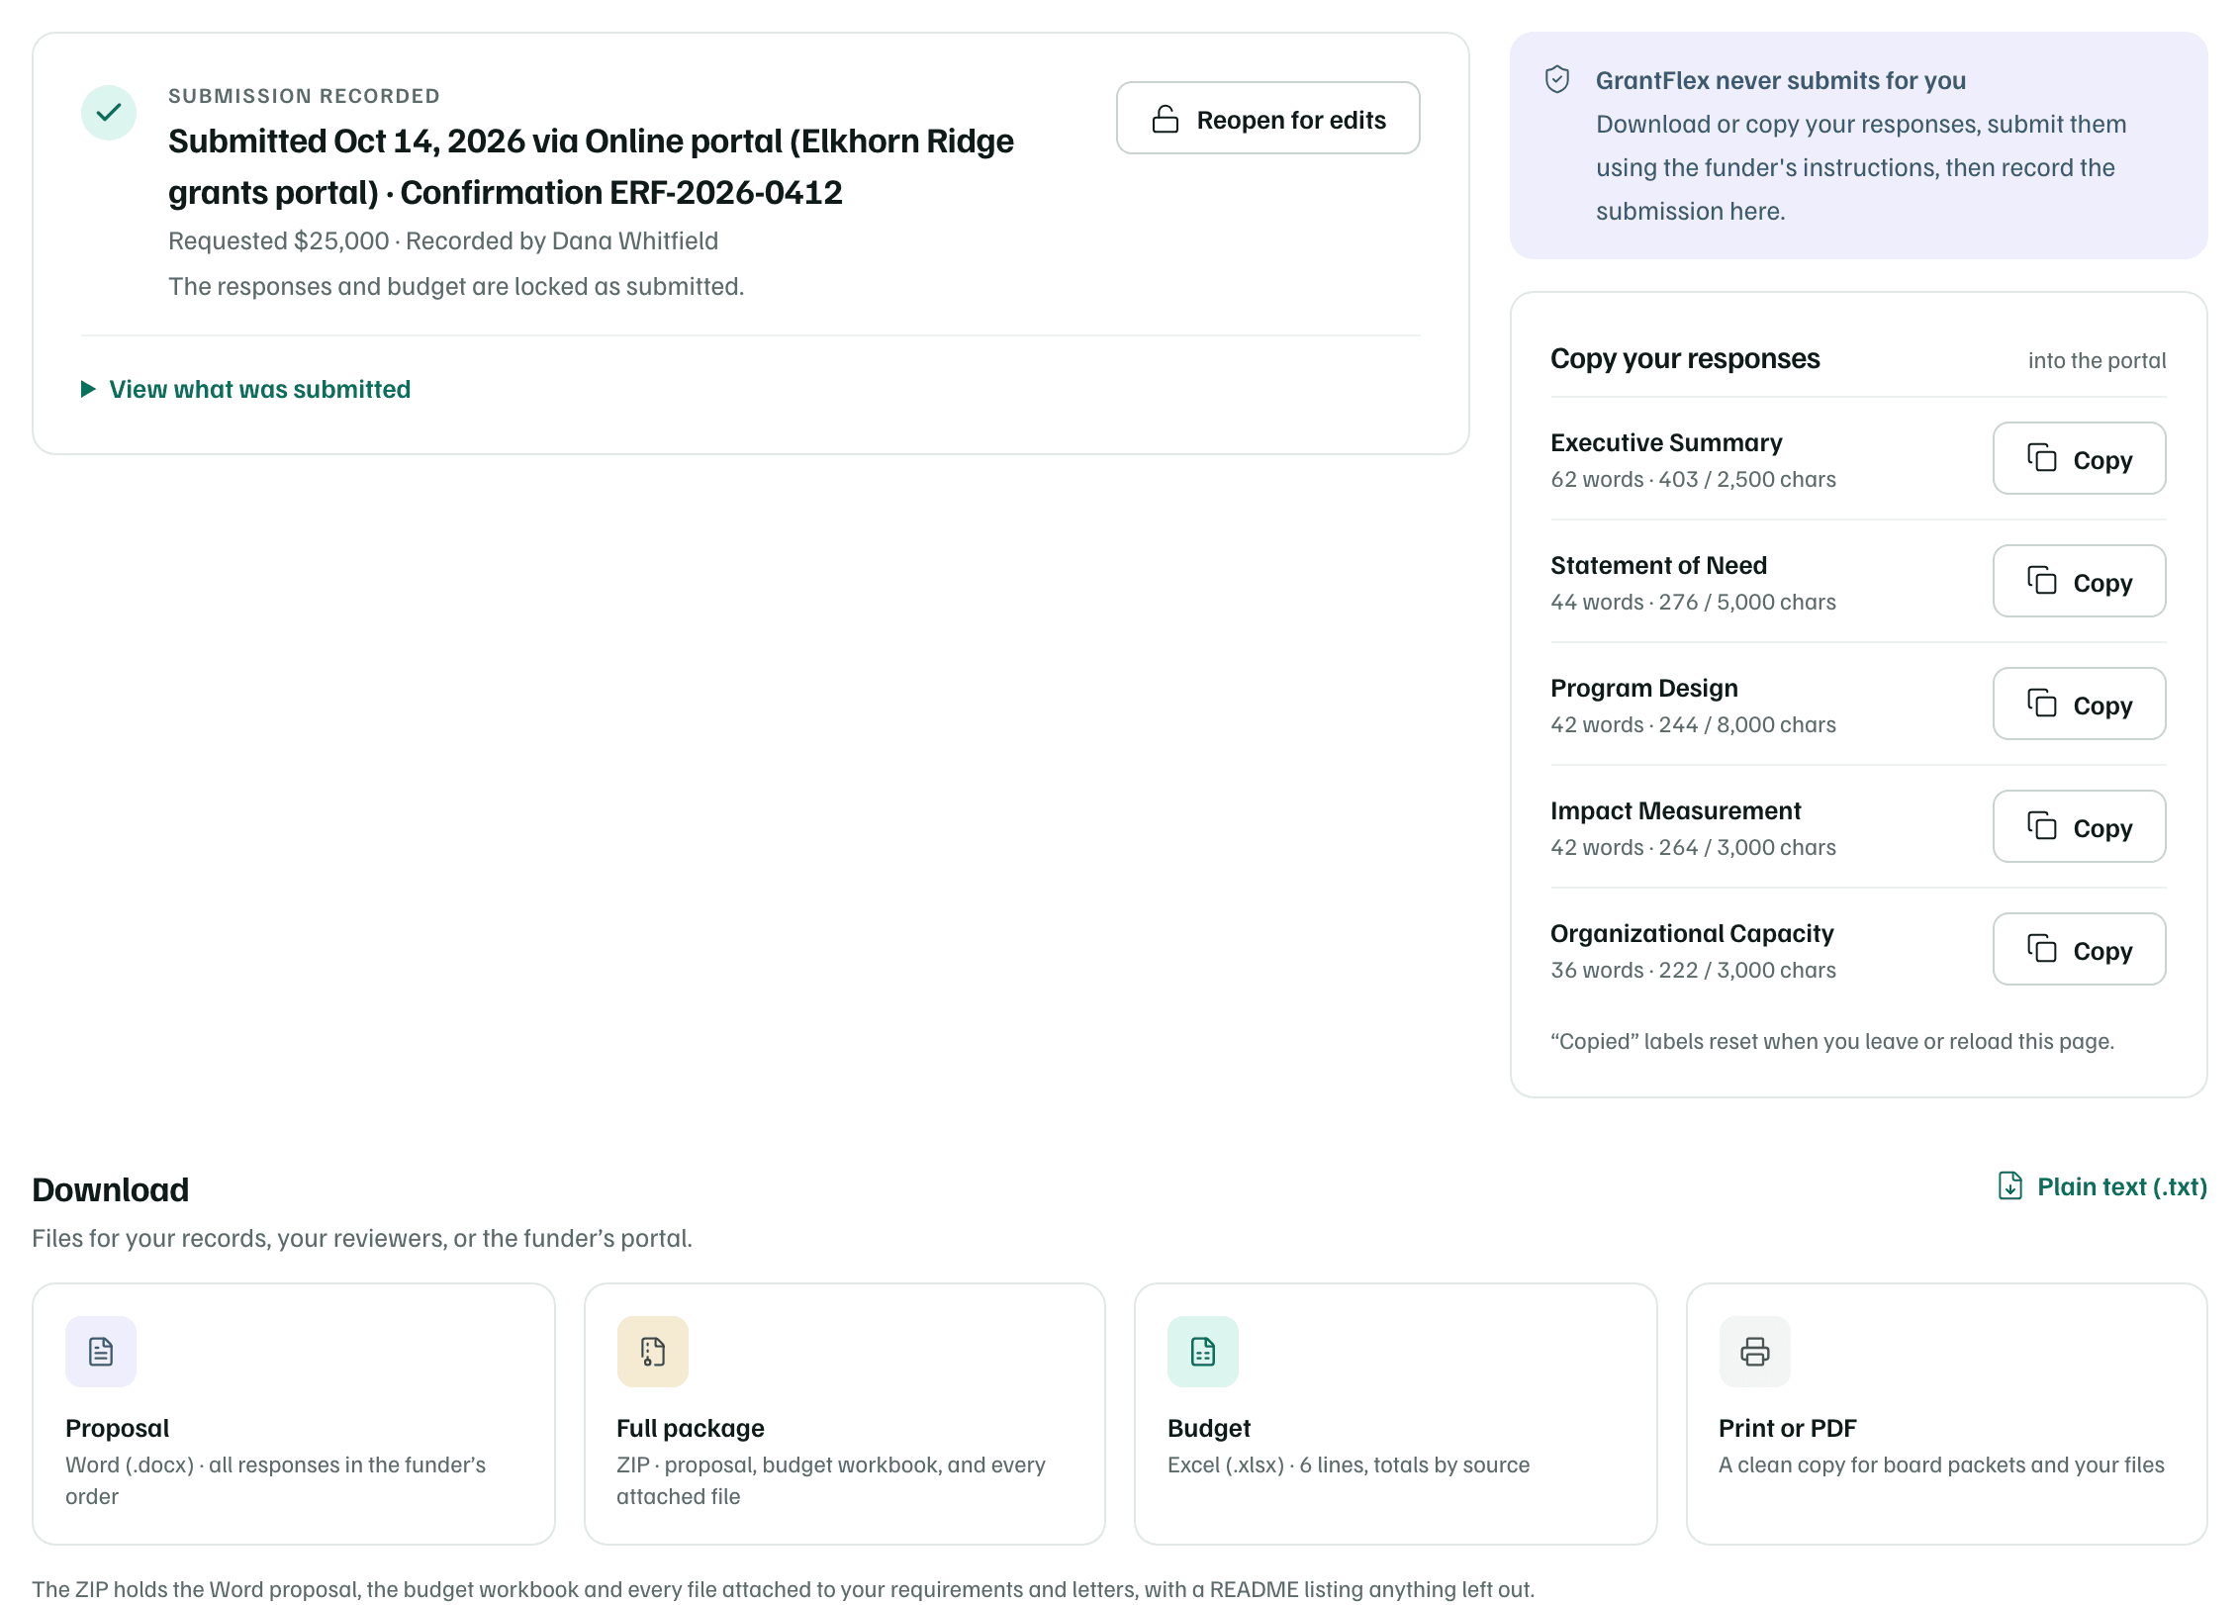Click the "into the portal" label
Image resolution: width=2240 pixels, height=1605 pixels.
coord(2097,360)
